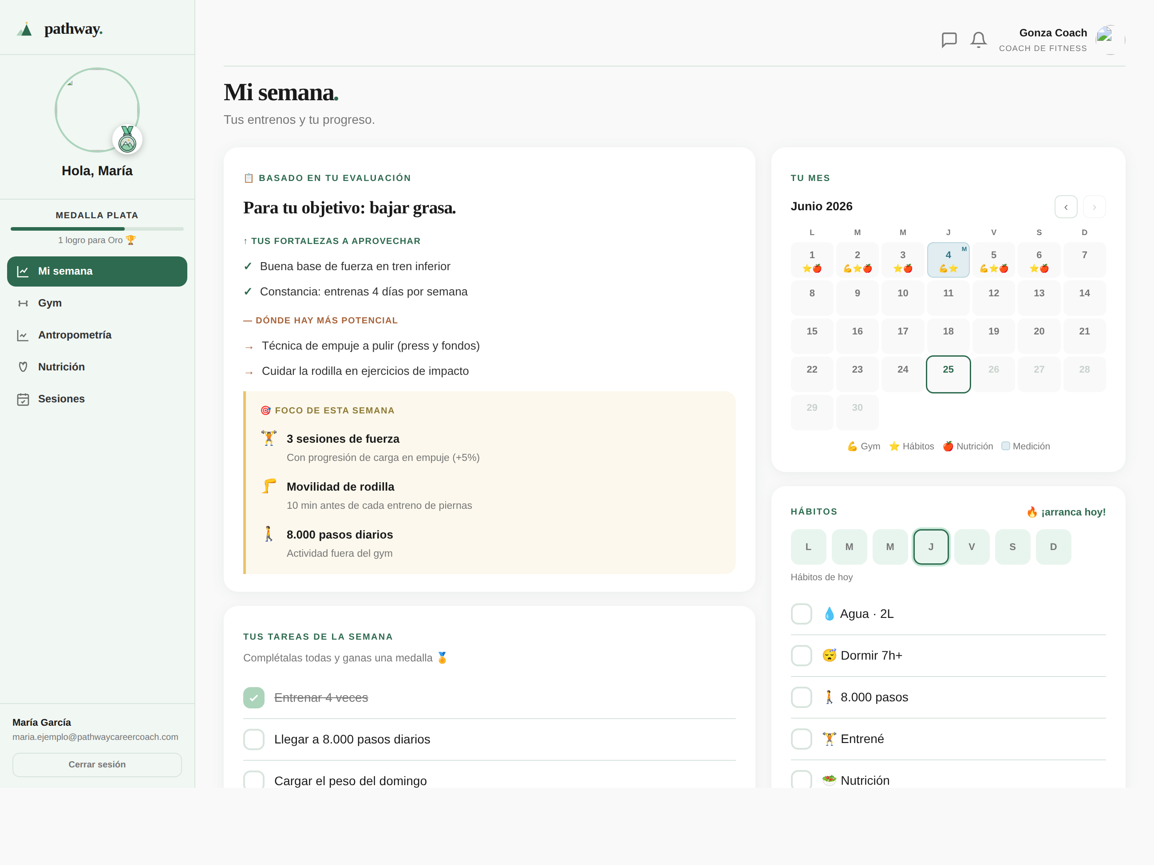Uncheck the Entrenar 4 veces task
Screen dimensions: 1154x865
point(253,698)
